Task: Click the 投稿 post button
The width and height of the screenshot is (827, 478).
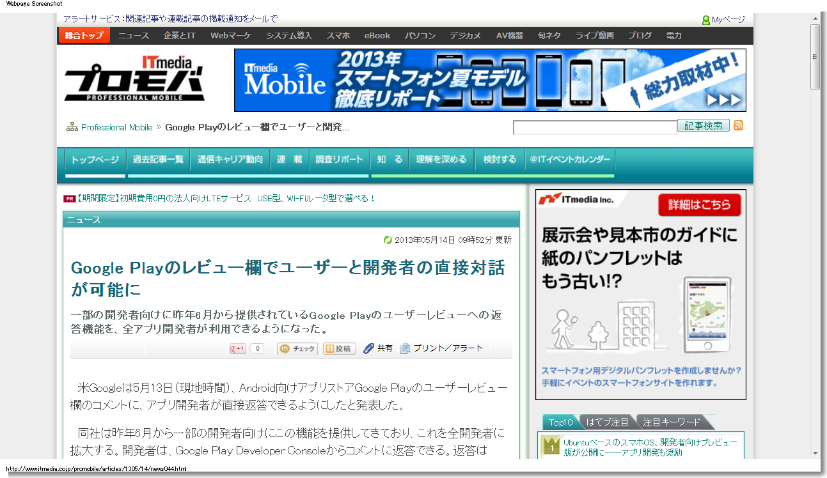Action: coord(339,348)
